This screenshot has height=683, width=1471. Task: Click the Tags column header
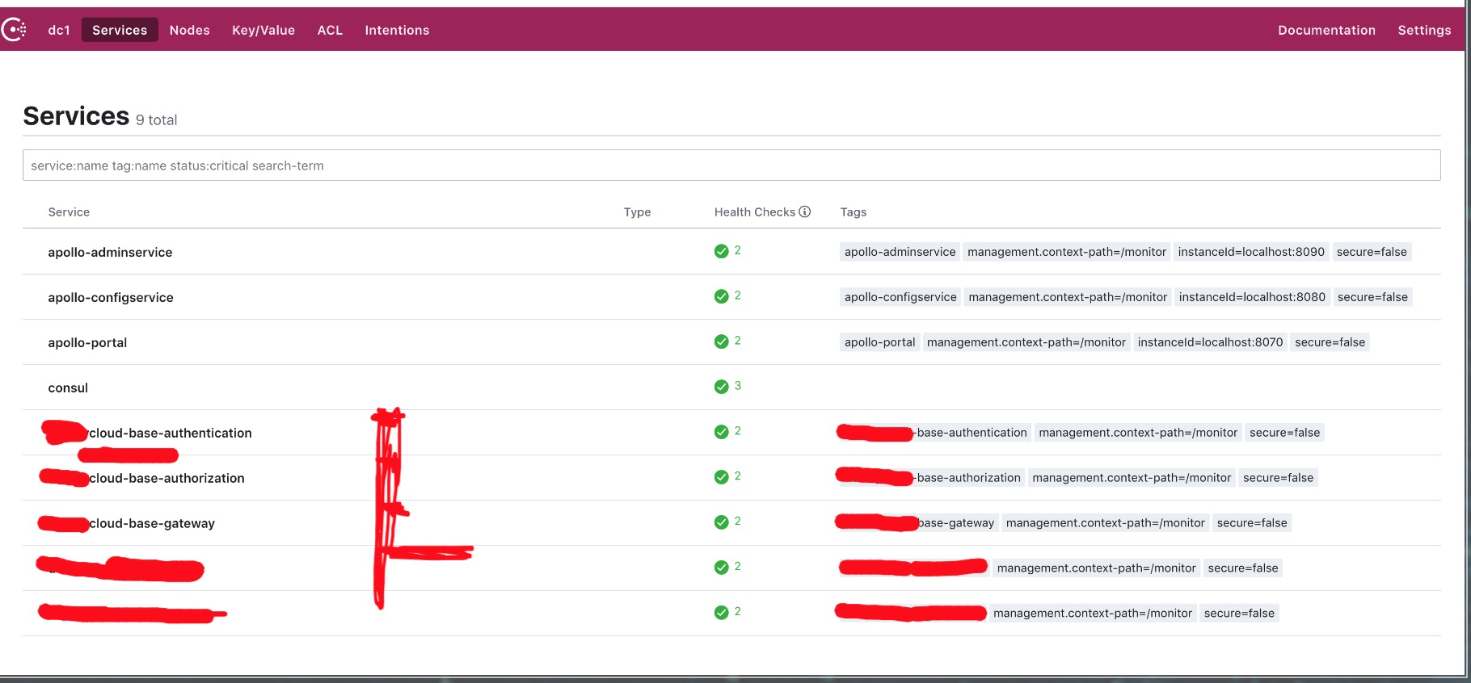point(854,212)
